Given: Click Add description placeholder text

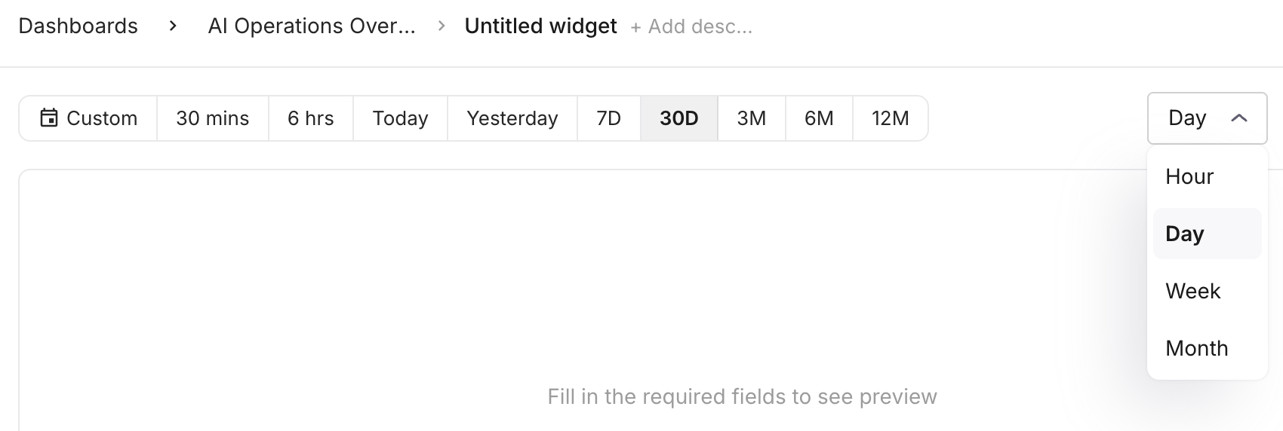Looking at the screenshot, I should point(691,27).
